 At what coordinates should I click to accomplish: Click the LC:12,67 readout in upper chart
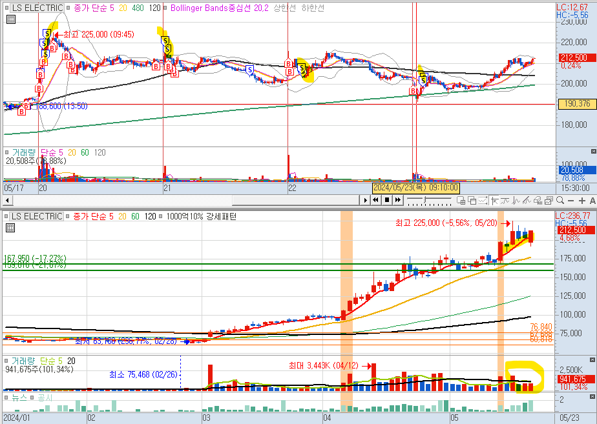pyautogui.click(x=572, y=7)
